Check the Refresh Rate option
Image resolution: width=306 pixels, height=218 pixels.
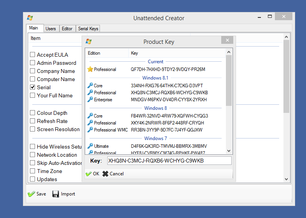(x=32, y=121)
